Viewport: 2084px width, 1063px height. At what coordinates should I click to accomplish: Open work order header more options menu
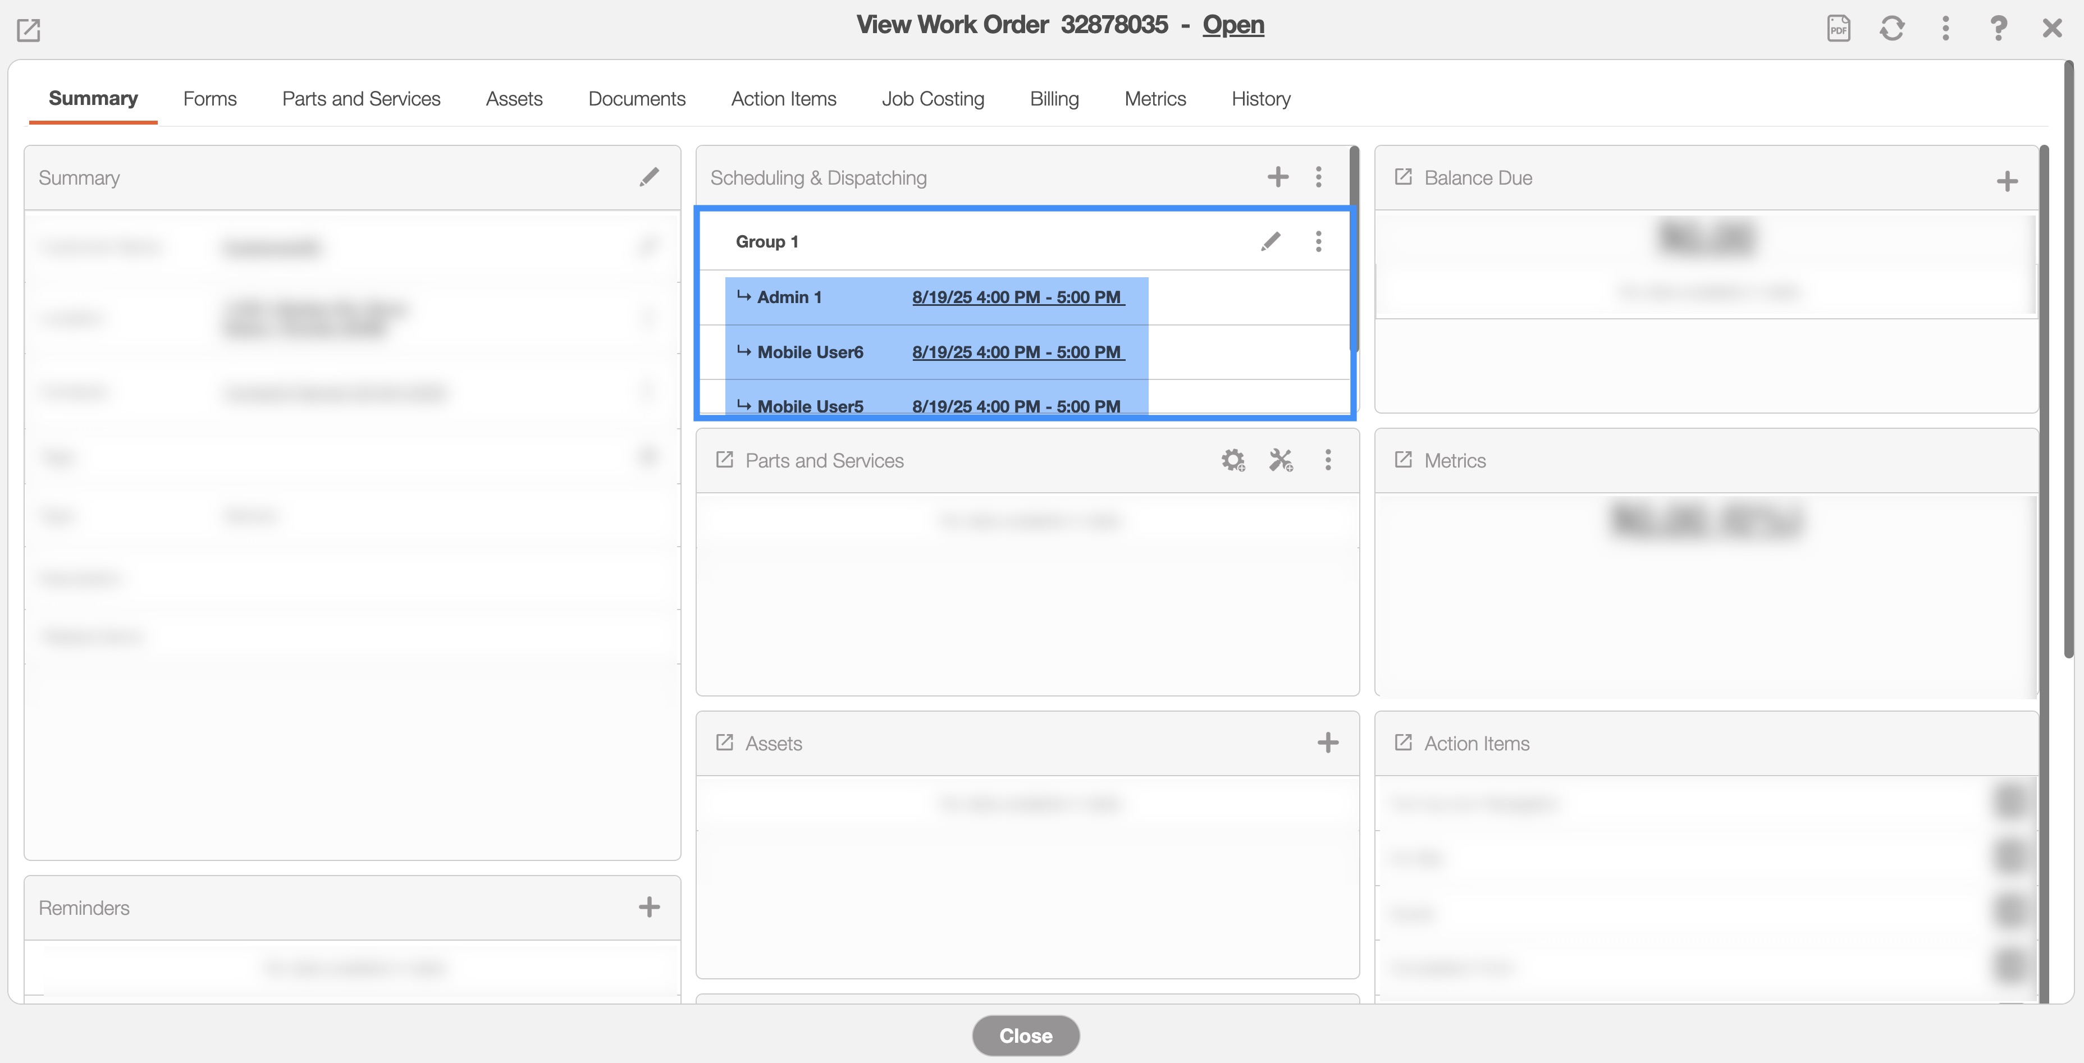1945,28
